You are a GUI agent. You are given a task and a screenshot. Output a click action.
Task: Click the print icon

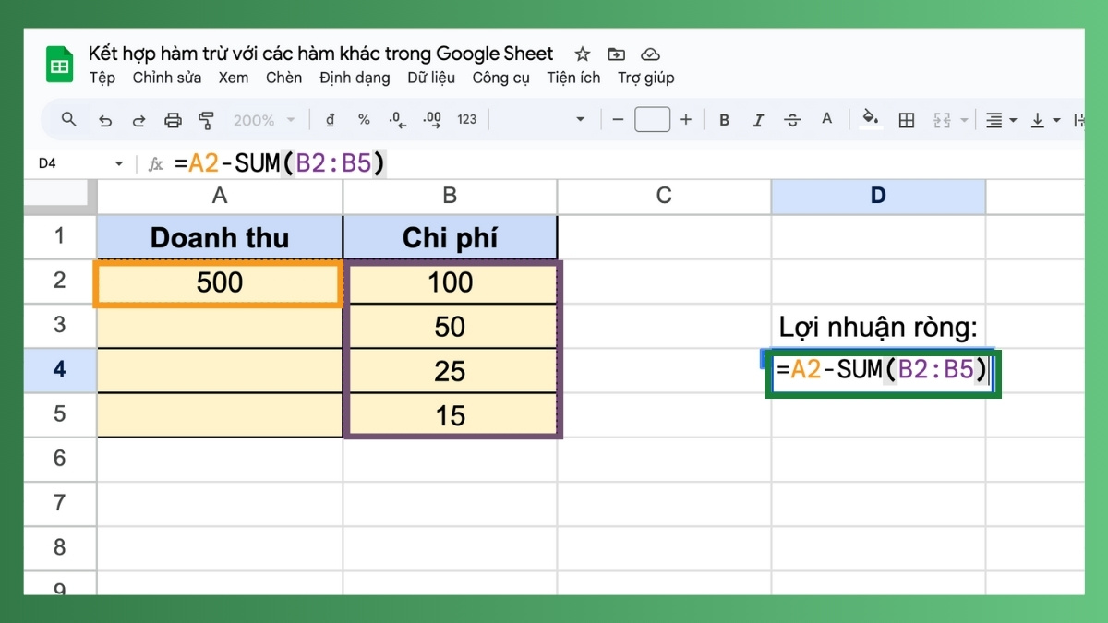pyautogui.click(x=172, y=119)
